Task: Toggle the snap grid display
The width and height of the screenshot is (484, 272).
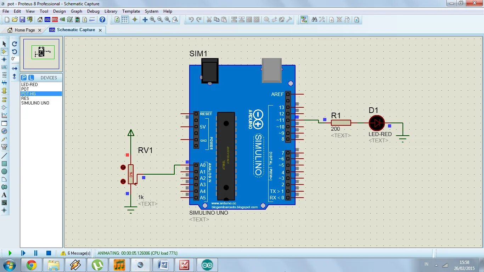Action: pos(124,19)
